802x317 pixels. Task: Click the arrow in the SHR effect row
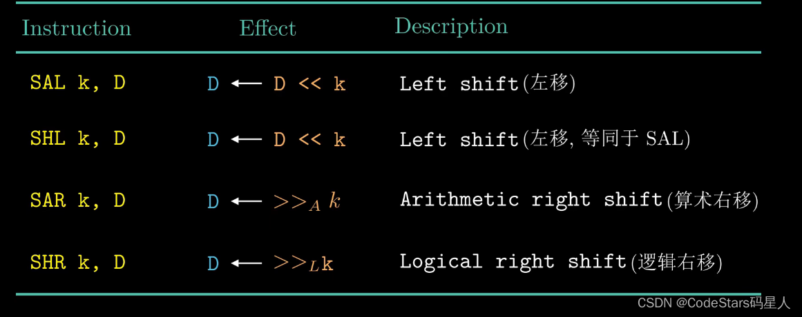(x=247, y=263)
